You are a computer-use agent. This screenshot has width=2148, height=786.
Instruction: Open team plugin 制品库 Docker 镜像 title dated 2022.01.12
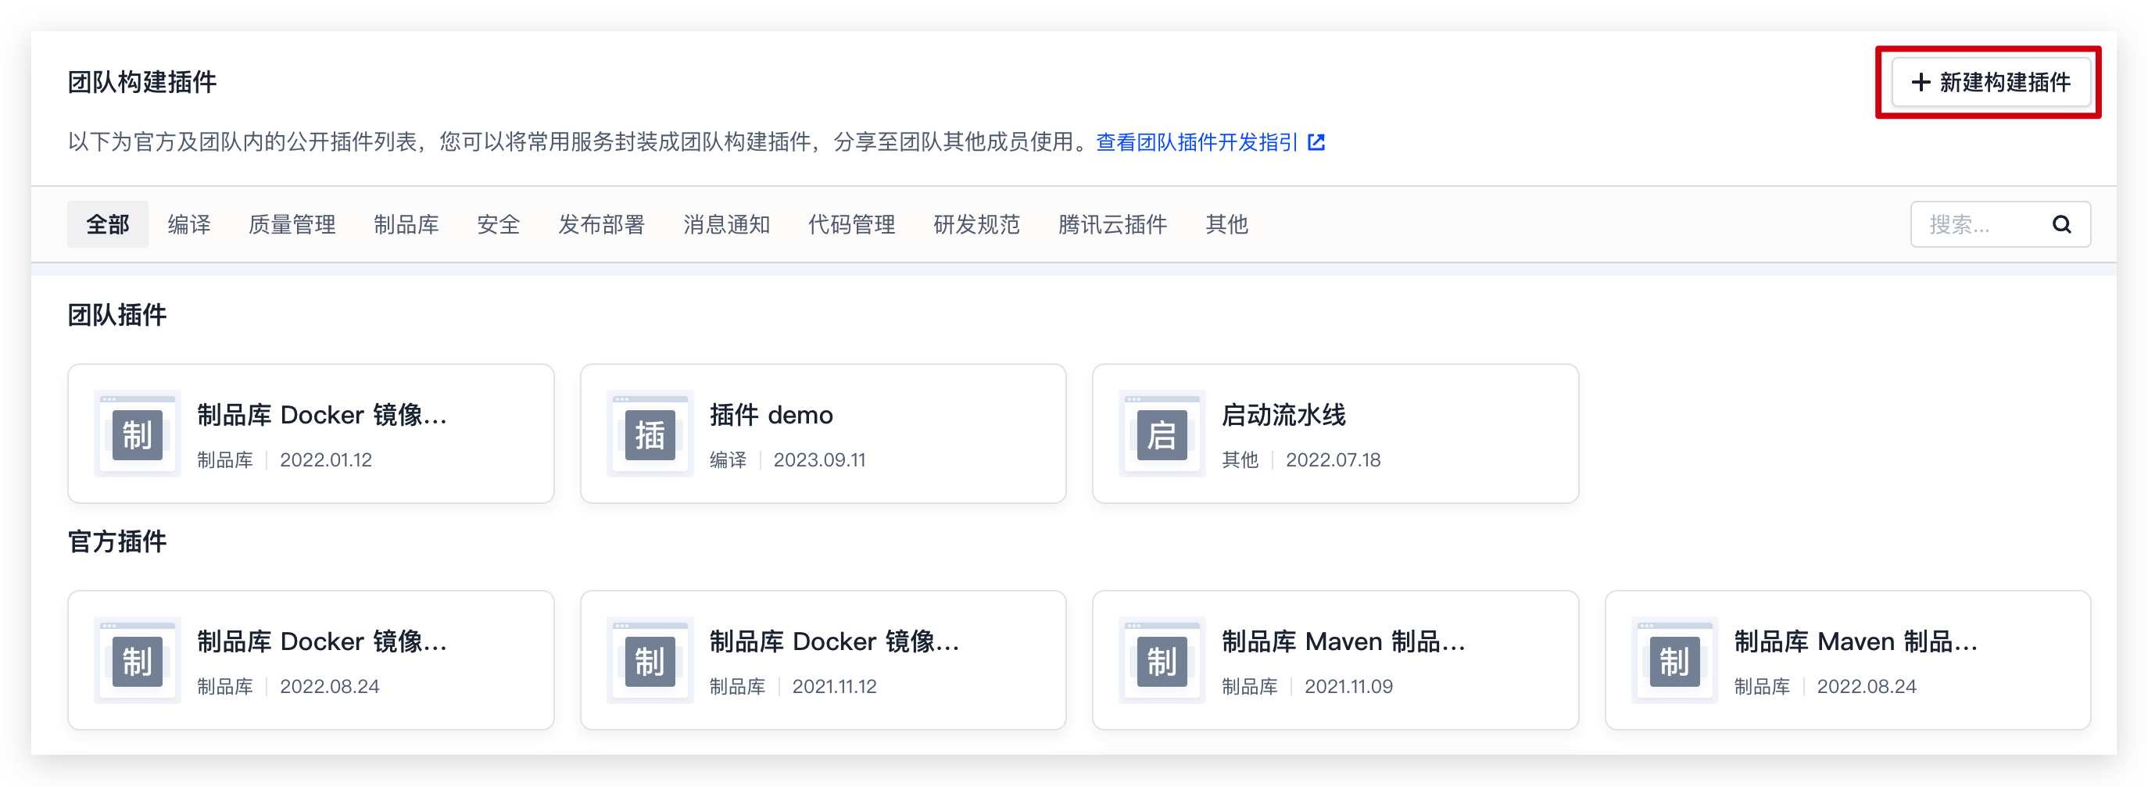click(x=322, y=414)
